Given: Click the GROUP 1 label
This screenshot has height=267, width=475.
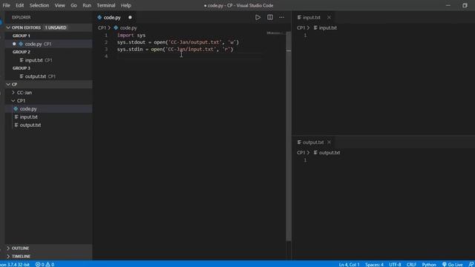Looking at the screenshot, I should 22,36.
